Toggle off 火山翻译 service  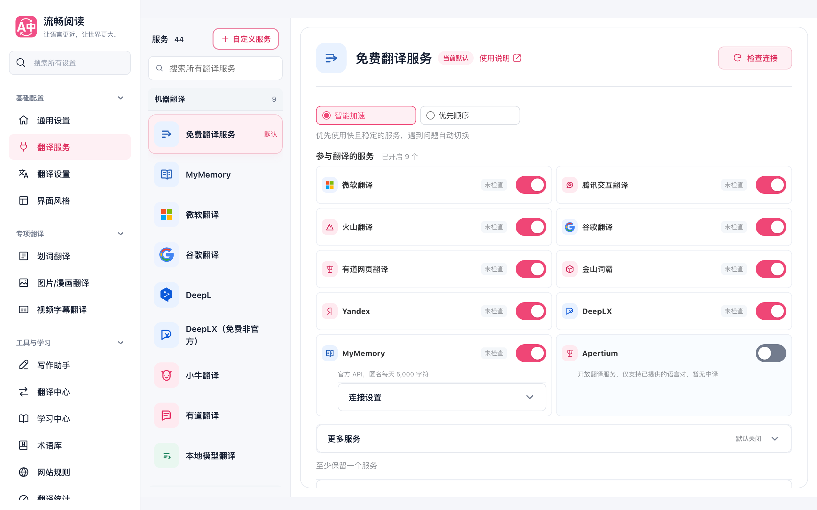531,227
